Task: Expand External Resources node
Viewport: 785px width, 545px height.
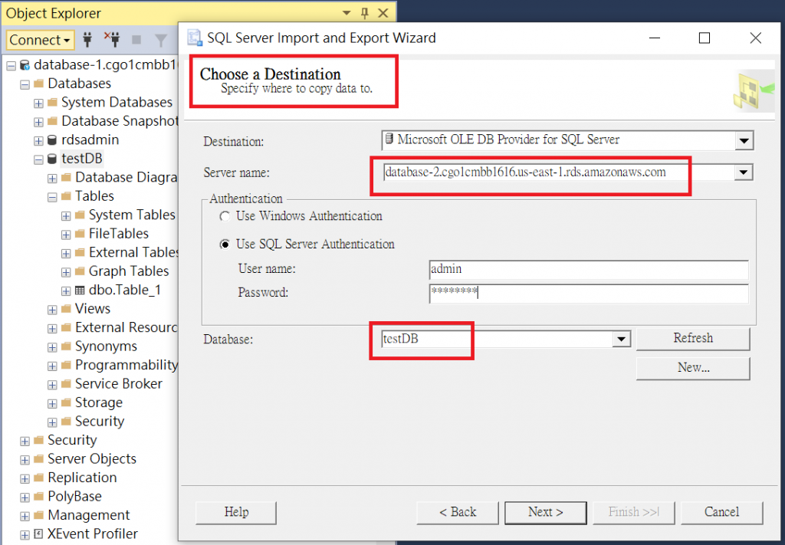Action: click(x=52, y=329)
